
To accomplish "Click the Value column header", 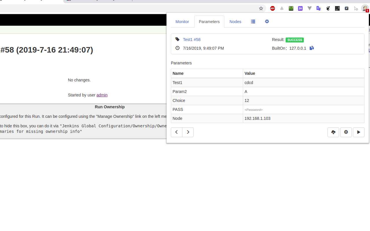I will [304, 73].
